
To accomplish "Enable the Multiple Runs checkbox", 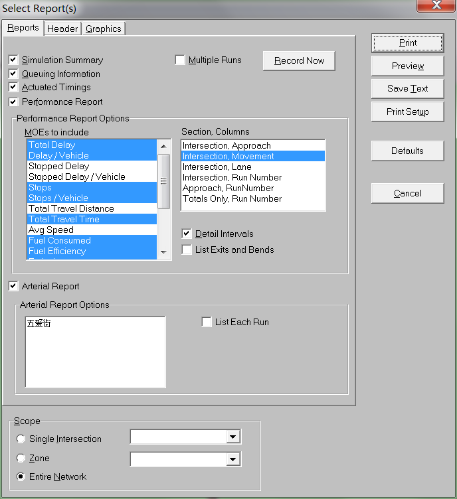I will point(180,60).
